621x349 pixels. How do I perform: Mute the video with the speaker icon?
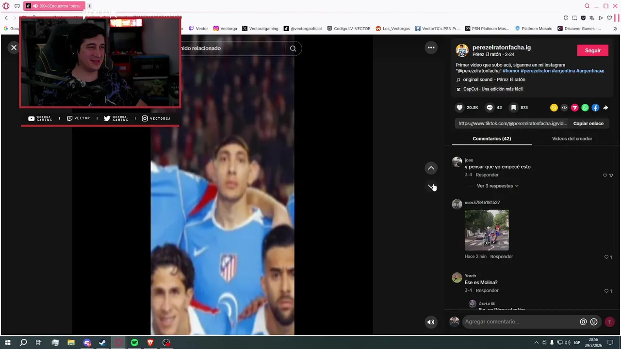click(x=431, y=322)
